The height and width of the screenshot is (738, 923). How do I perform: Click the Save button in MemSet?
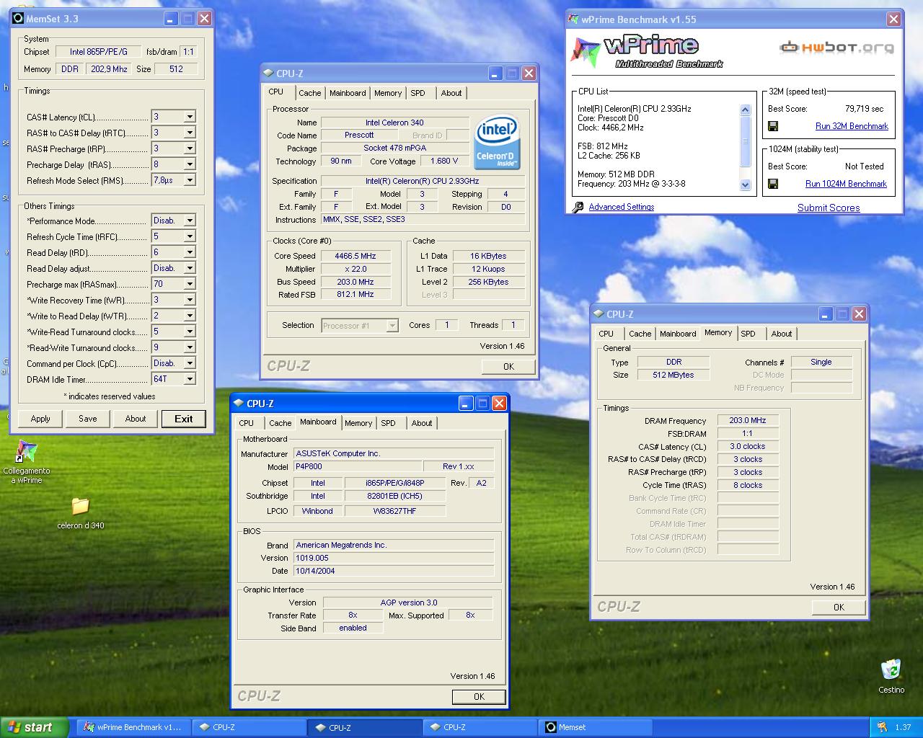click(x=88, y=419)
